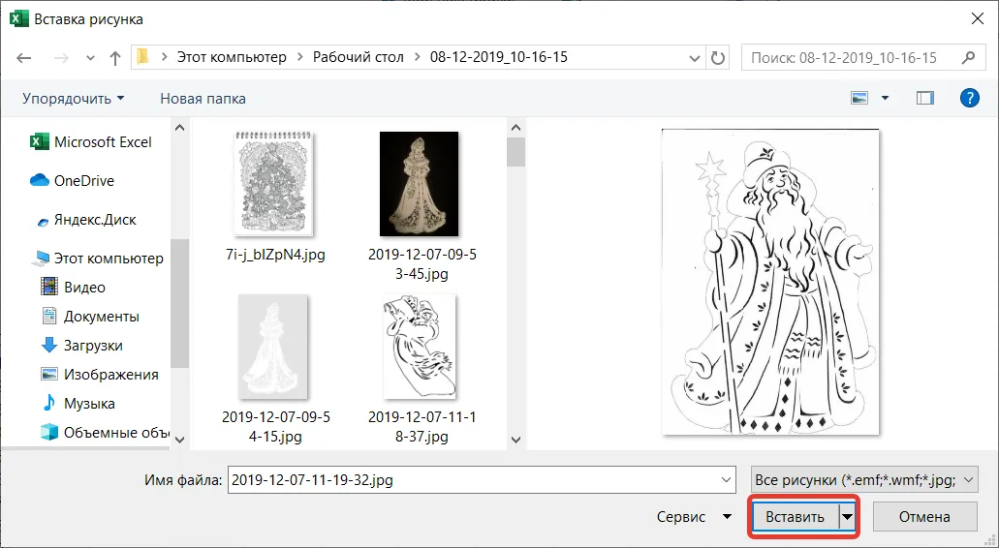Open the 'Сервис' tools menu
The image size is (999, 548).
[x=694, y=517]
